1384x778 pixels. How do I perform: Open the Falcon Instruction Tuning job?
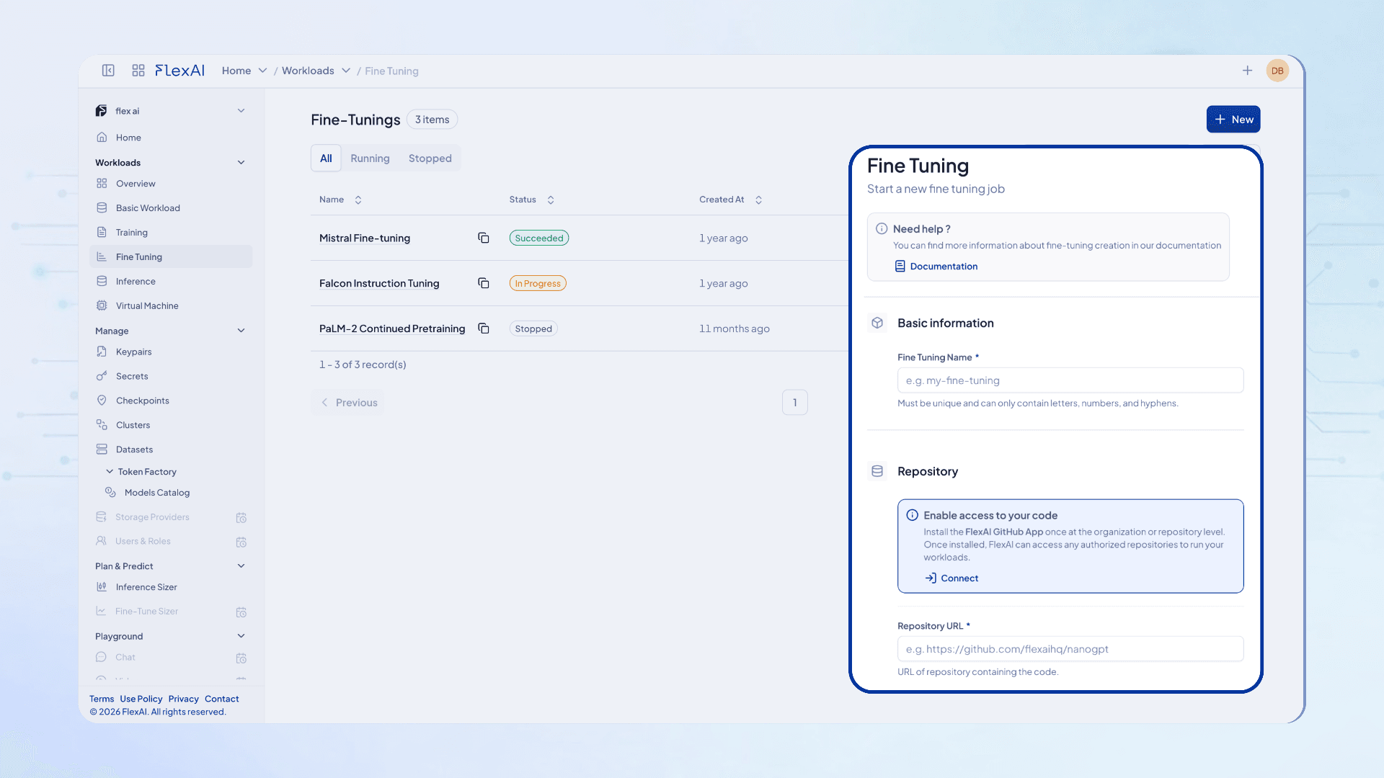379,284
